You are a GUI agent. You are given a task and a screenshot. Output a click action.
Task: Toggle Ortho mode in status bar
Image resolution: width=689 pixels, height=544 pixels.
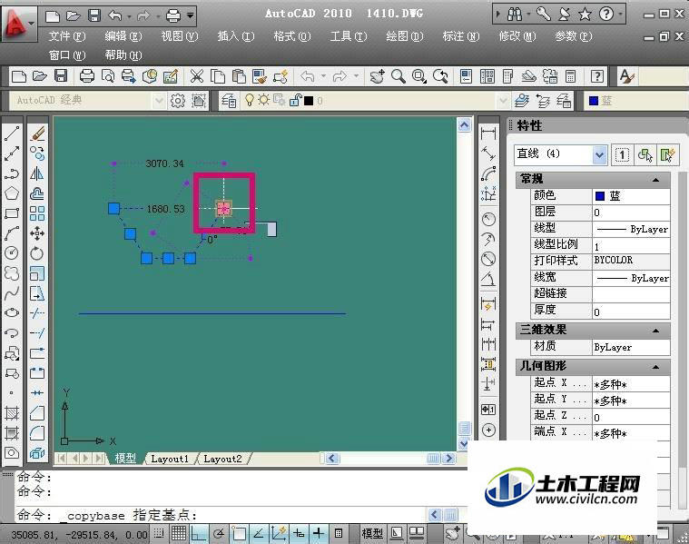(x=199, y=533)
